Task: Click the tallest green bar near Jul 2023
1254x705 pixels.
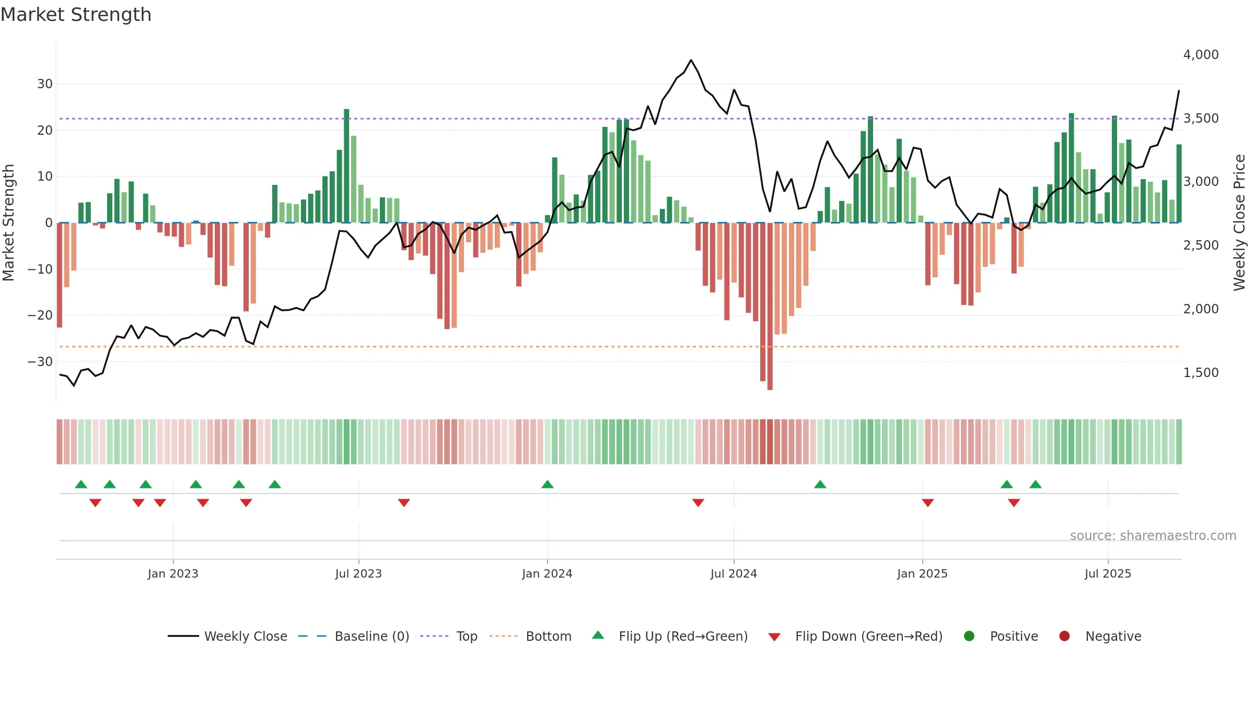Action: 346,166
